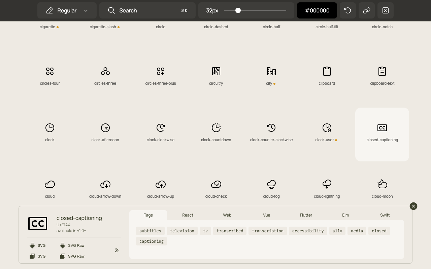Click the Search input field
The height and width of the screenshot is (269, 431).
[x=147, y=10]
